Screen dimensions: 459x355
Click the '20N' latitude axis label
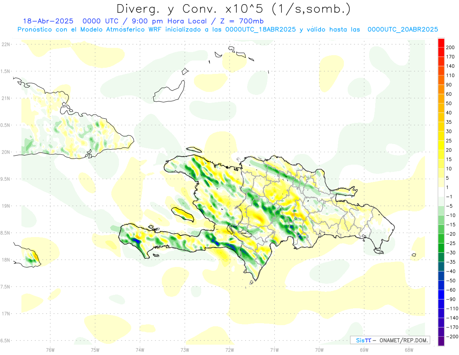(6, 152)
